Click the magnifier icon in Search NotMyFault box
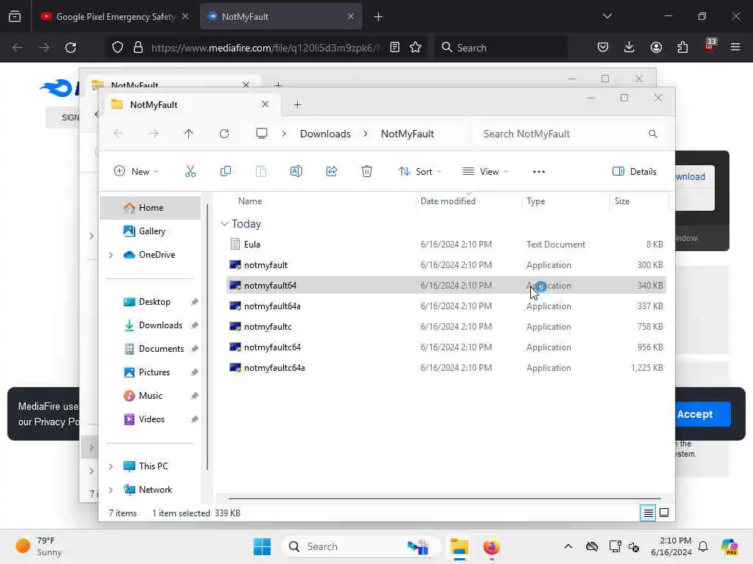 coord(653,134)
